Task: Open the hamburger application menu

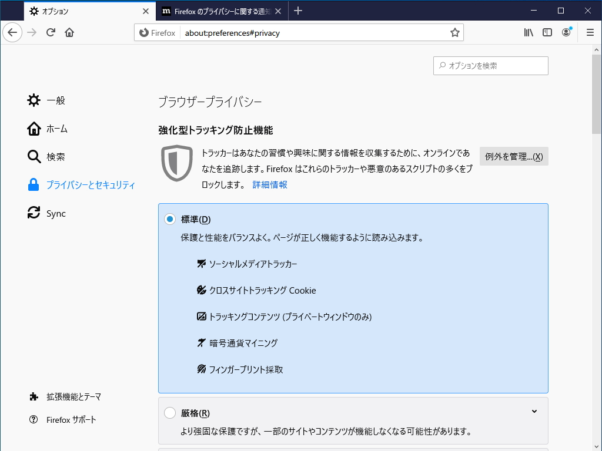Action: click(x=590, y=32)
